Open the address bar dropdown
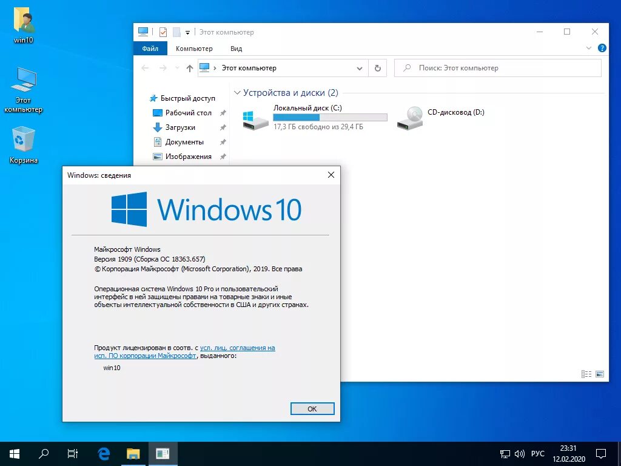621x466 pixels. [360, 68]
